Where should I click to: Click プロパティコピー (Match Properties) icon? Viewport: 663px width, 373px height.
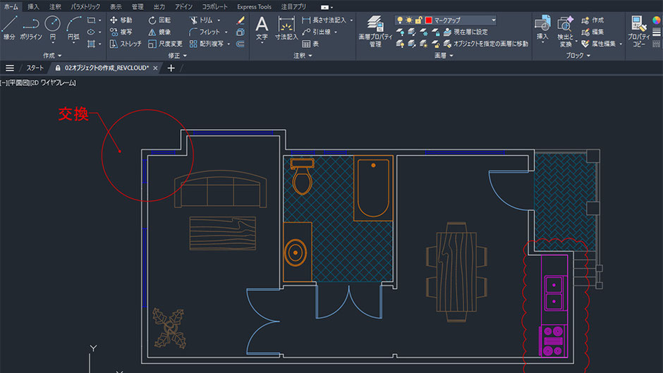(x=638, y=31)
